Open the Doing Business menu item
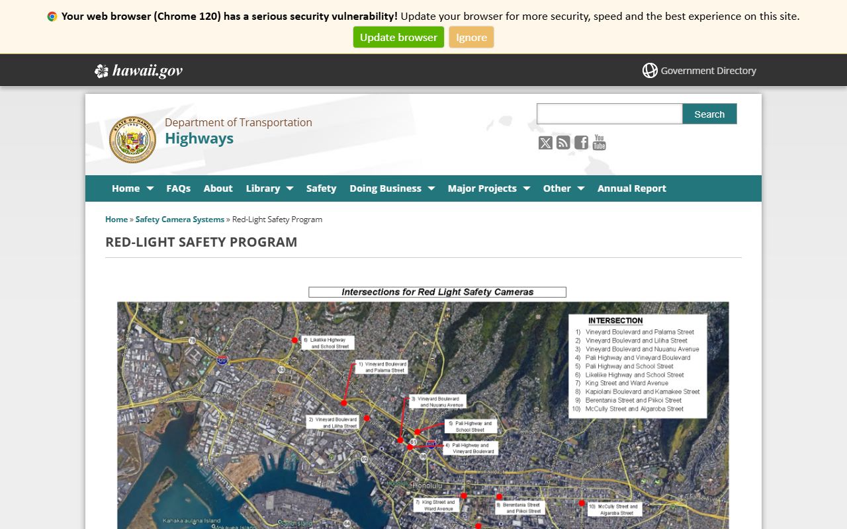The width and height of the screenshot is (847, 529). pos(385,188)
